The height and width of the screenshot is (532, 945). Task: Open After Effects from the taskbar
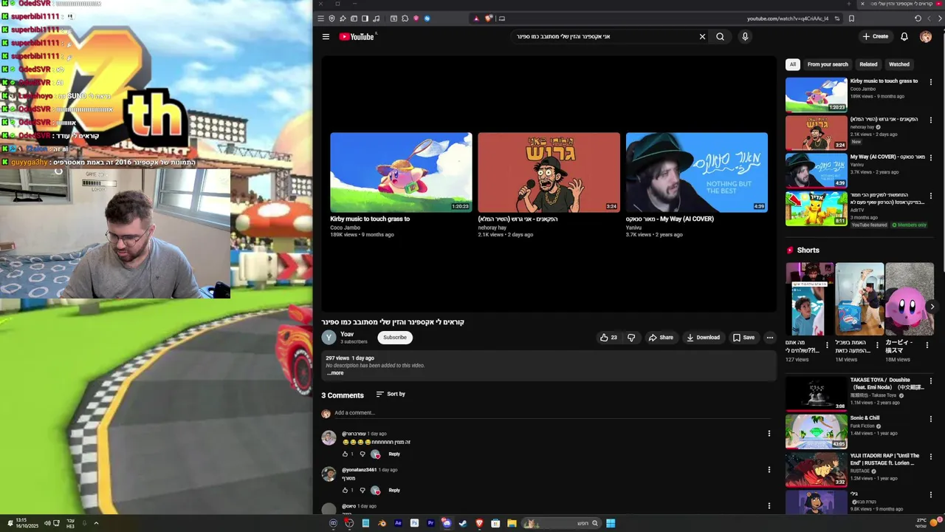(398, 523)
